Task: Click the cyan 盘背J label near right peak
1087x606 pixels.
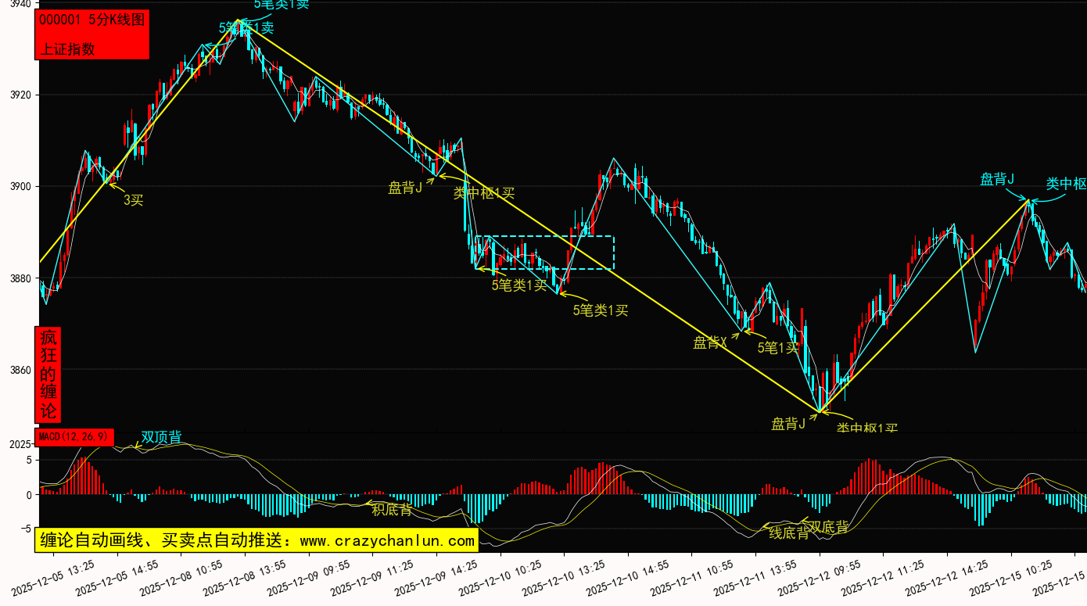Action: (x=997, y=179)
